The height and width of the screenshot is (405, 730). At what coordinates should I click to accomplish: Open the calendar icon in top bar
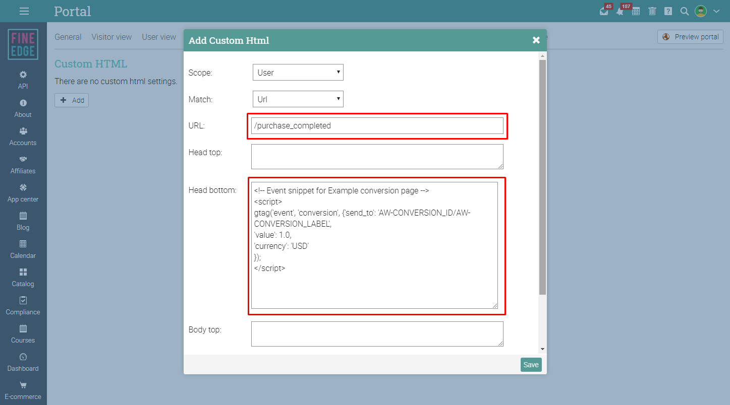pyautogui.click(x=636, y=11)
